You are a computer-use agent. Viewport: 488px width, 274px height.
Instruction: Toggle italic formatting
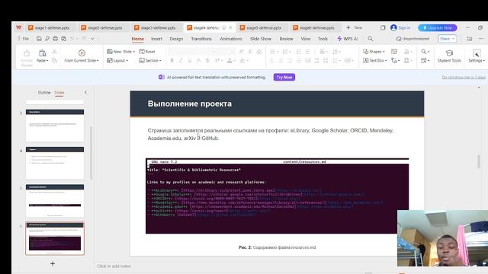click(x=181, y=61)
